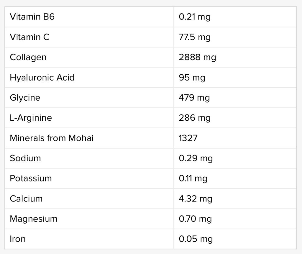Select the 479 mg amount
Viewport: 302px width, 254px height.
(194, 98)
